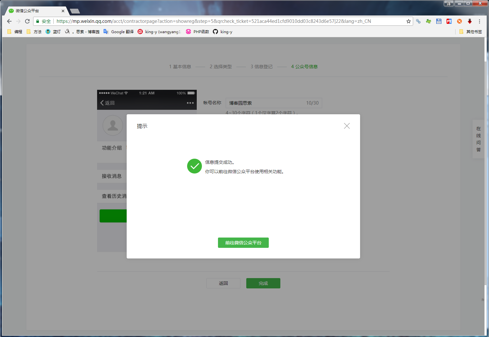
Task: Click the green button in phone preview
Action: click(113, 216)
